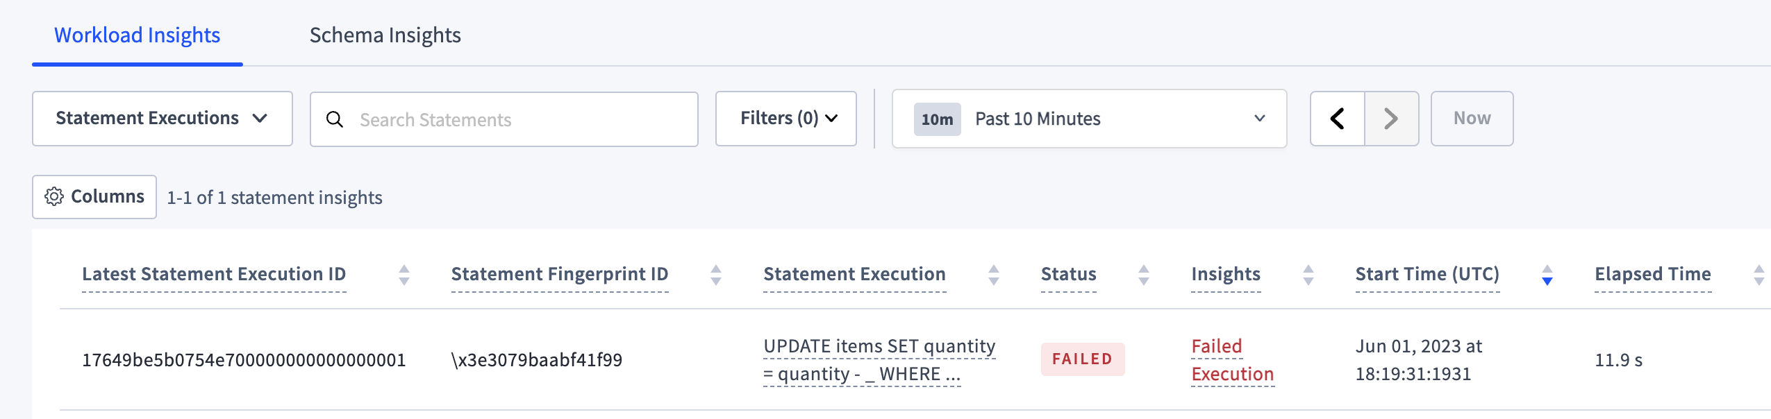Select the Workload Insights tab

point(137,35)
